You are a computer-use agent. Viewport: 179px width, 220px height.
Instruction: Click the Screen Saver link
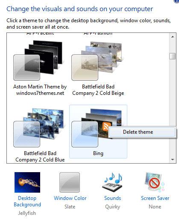click(x=155, y=198)
